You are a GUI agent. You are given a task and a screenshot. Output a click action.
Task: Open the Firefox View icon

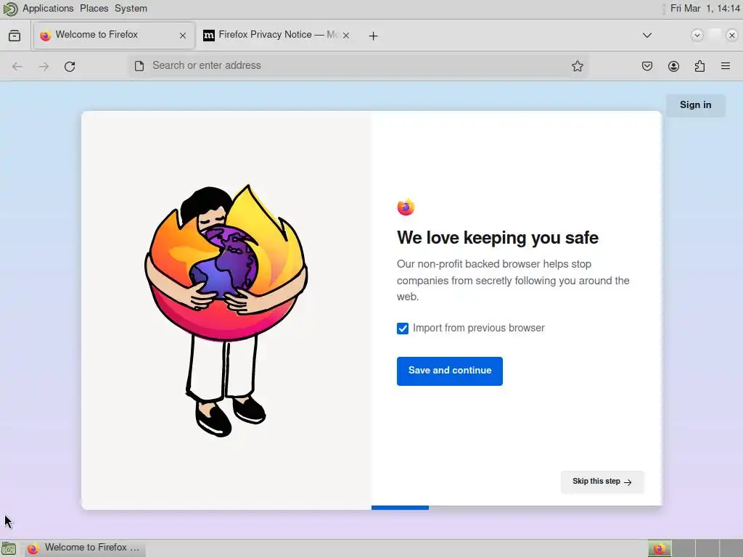(x=15, y=36)
